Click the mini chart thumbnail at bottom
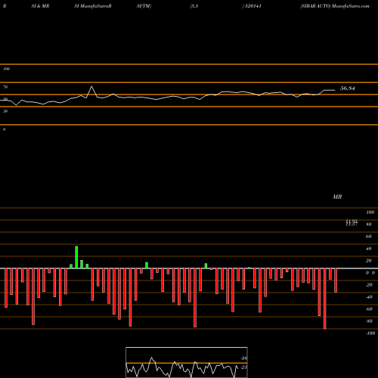This screenshot has height=378, width=378. tap(187, 362)
